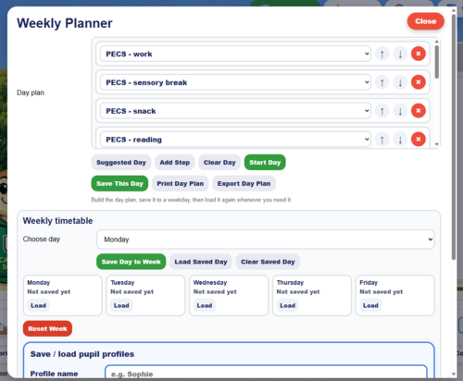Move PECS - sensory break step down

400,82
